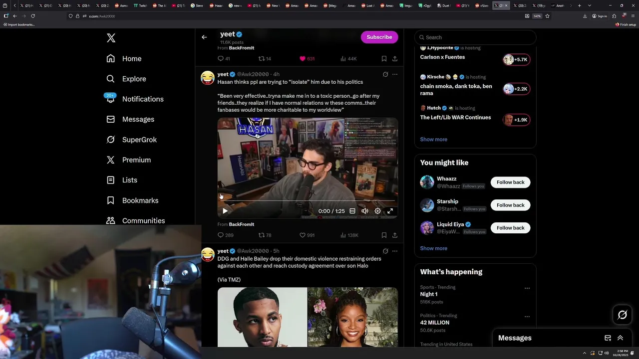Viewport: 639px width, 359px height.
Task: Toggle captions on Hasan video
Action: coord(352,211)
